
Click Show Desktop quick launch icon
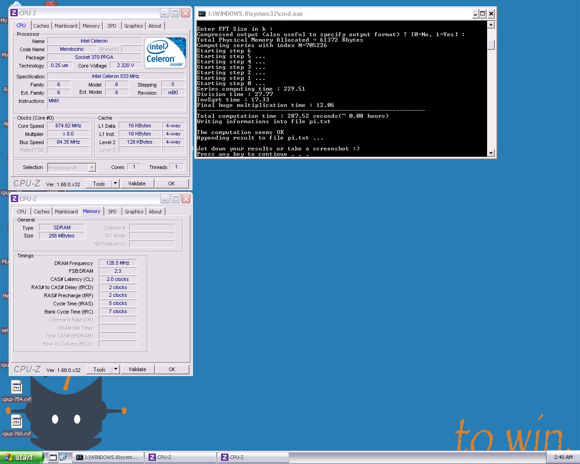click(x=53, y=457)
